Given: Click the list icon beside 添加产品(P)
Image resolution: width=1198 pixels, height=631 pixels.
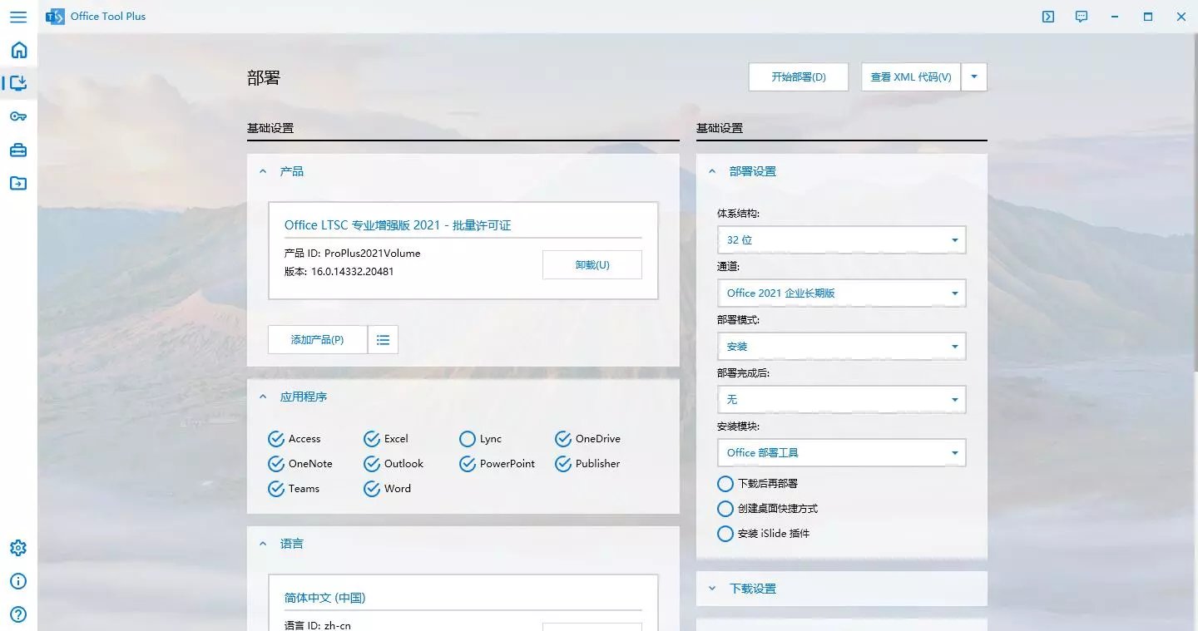Looking at the screenshot, I should point(383,339).
